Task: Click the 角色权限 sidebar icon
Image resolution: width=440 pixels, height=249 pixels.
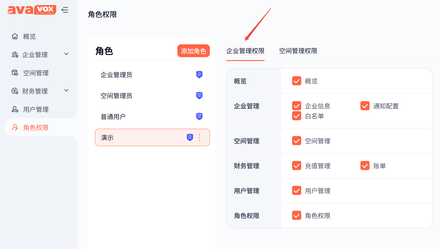Action: tap(15, 128)
